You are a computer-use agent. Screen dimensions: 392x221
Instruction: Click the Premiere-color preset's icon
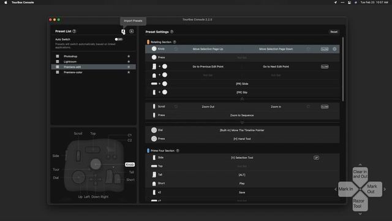coord(58,72)
